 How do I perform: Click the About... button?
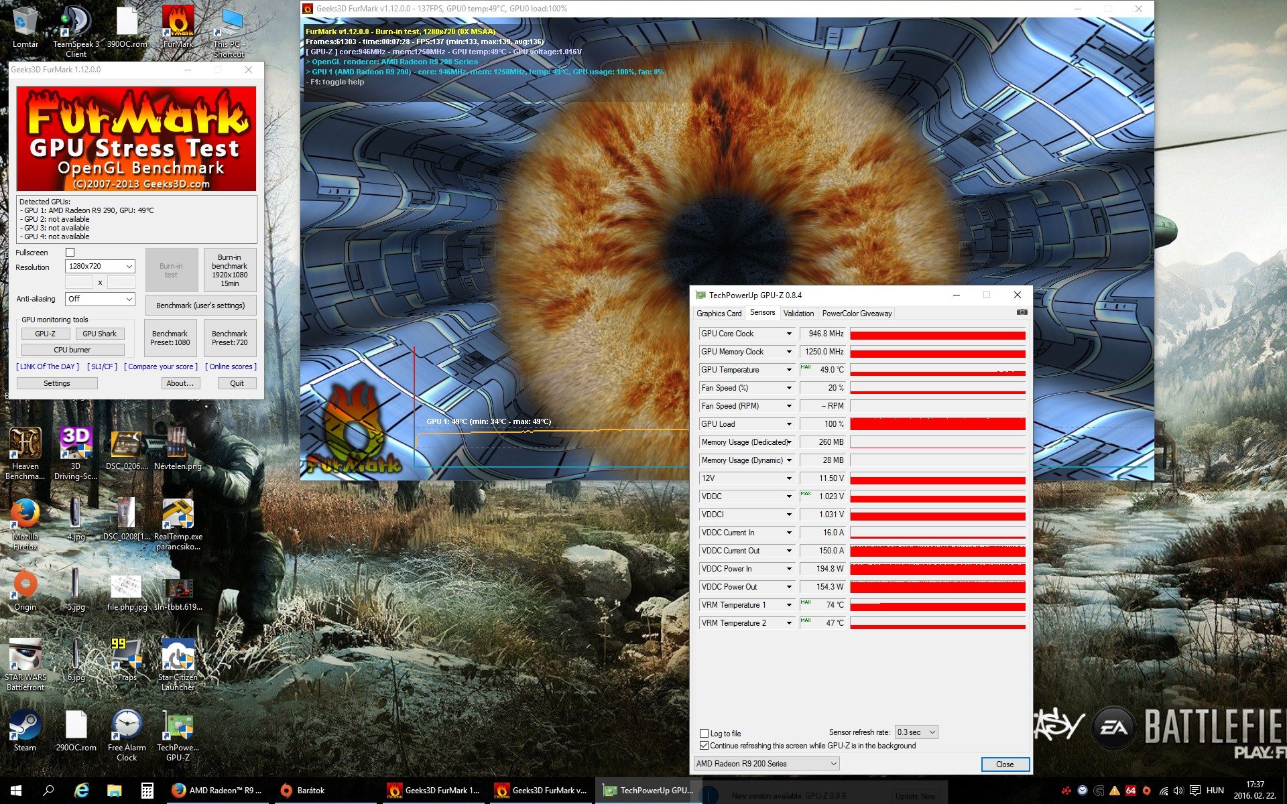[x=180, y=383]
